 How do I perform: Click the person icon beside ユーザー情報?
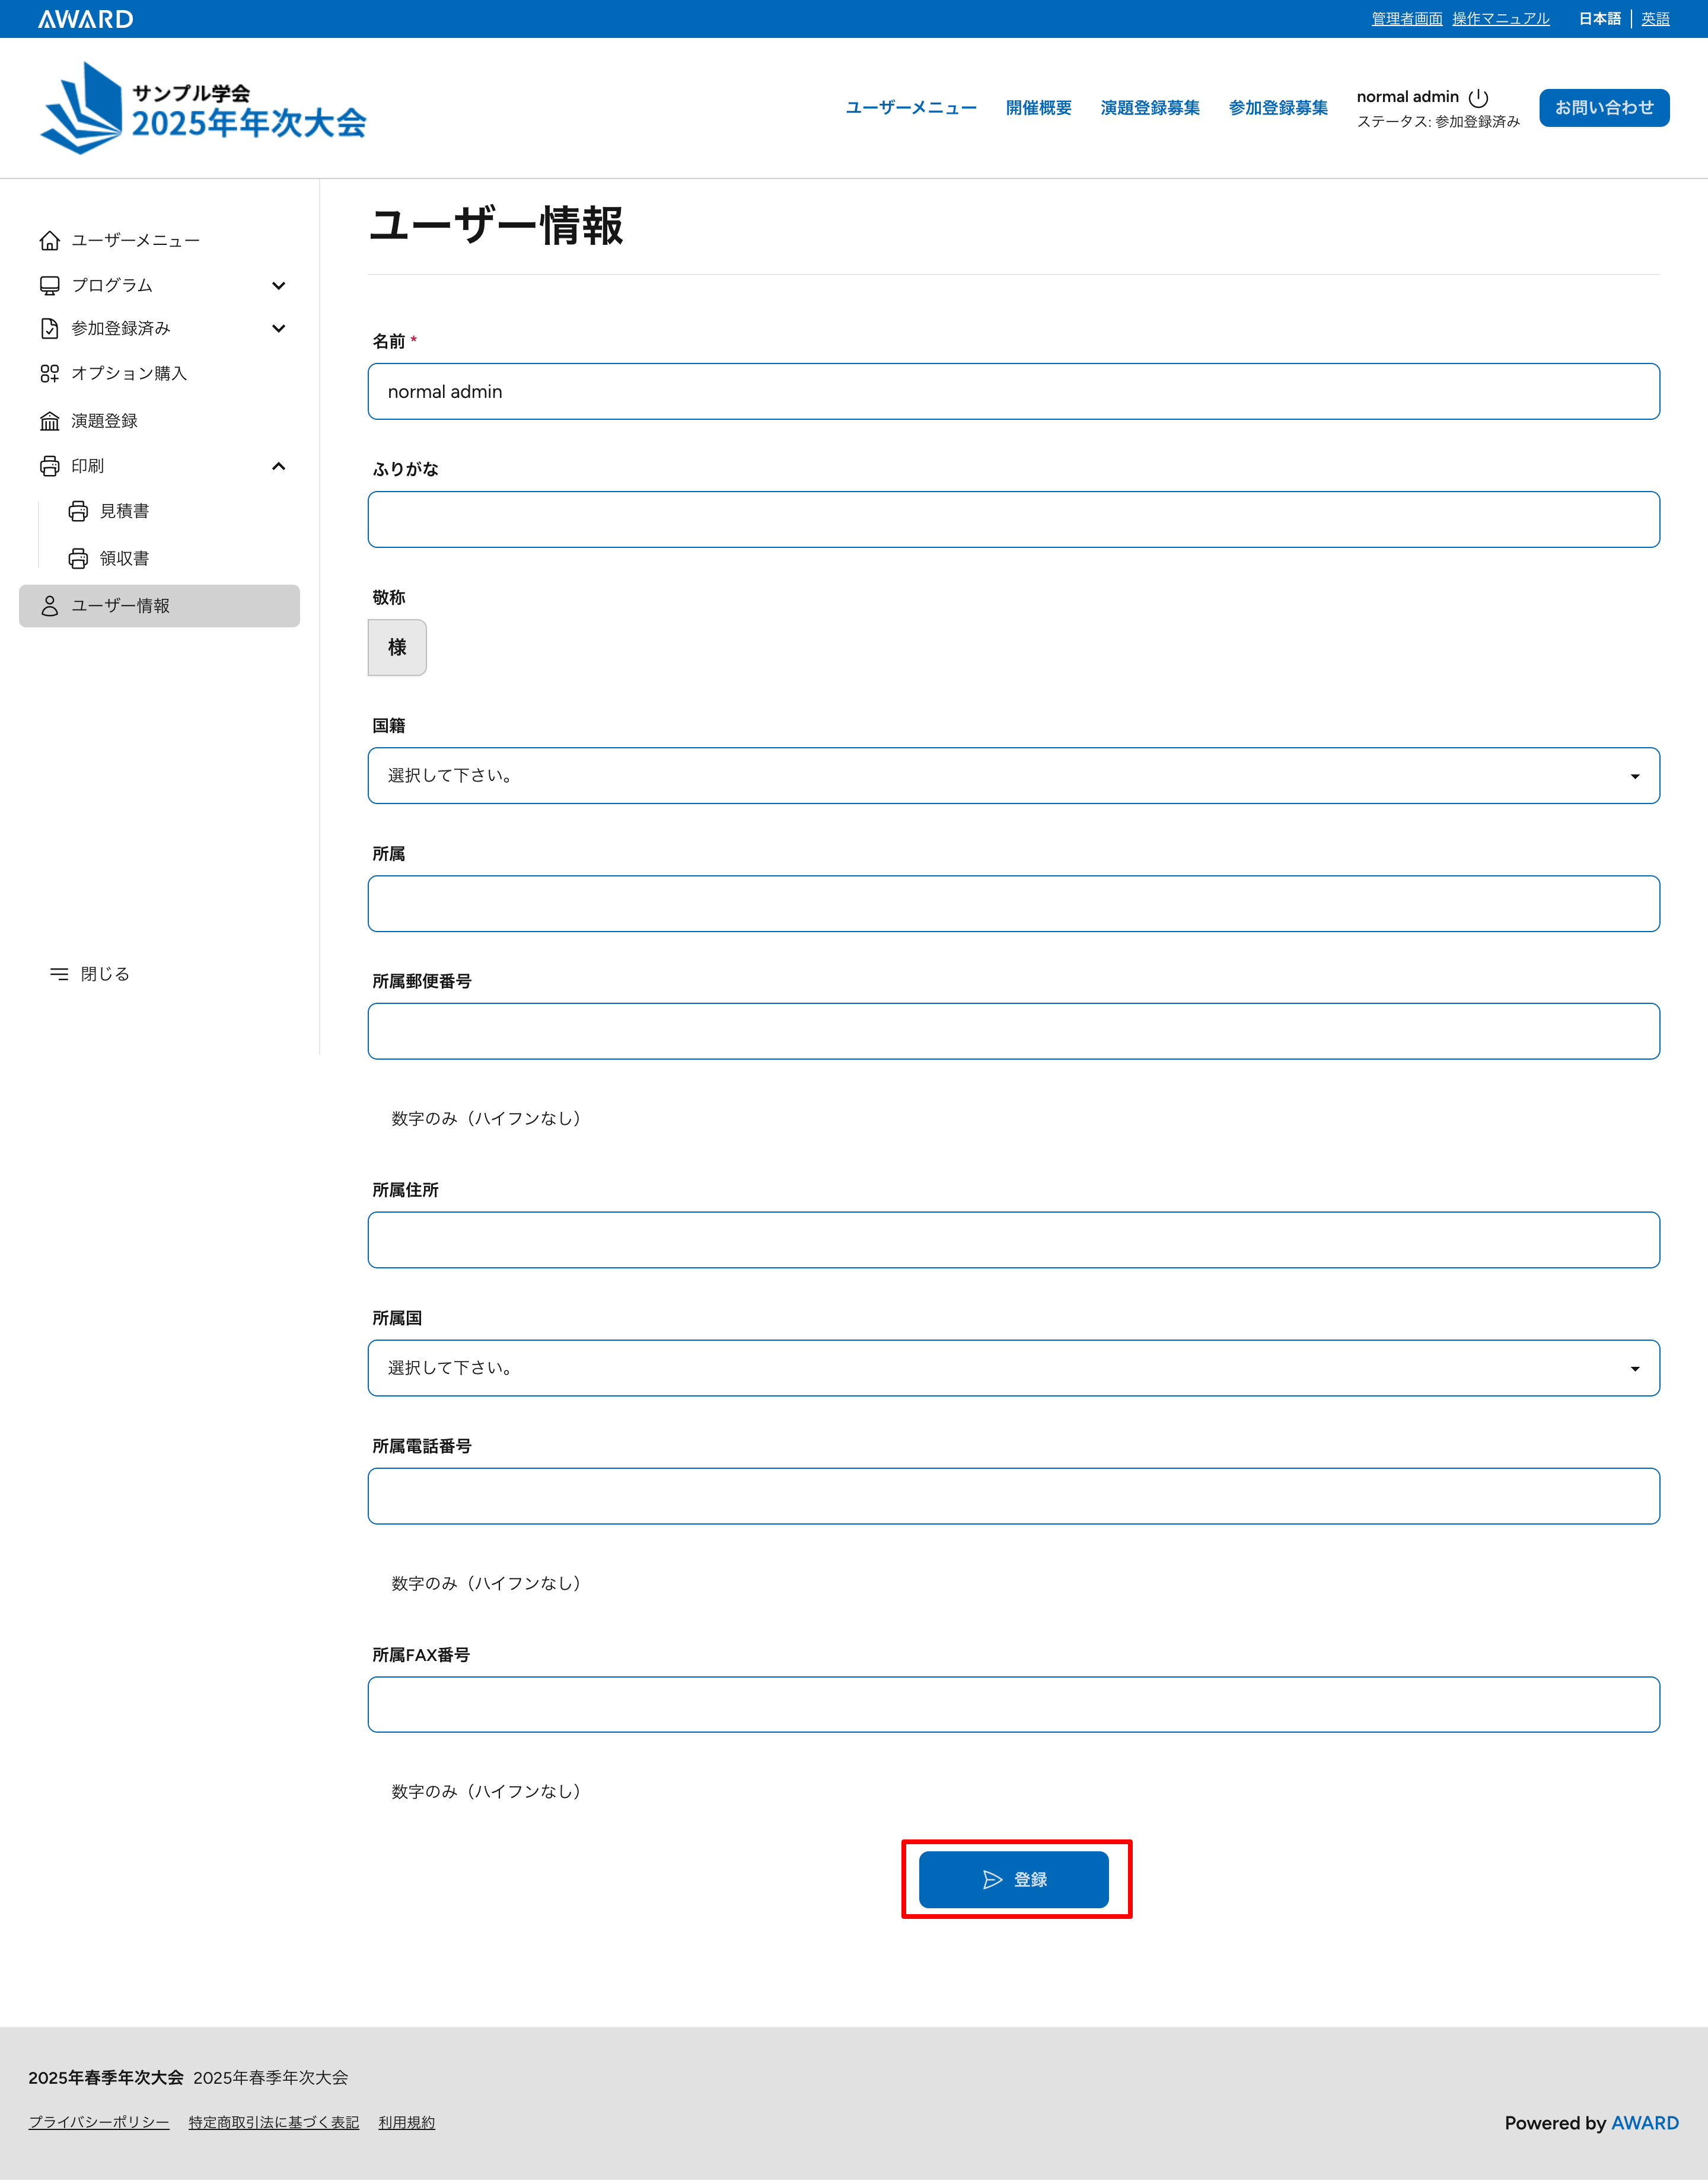49,606
